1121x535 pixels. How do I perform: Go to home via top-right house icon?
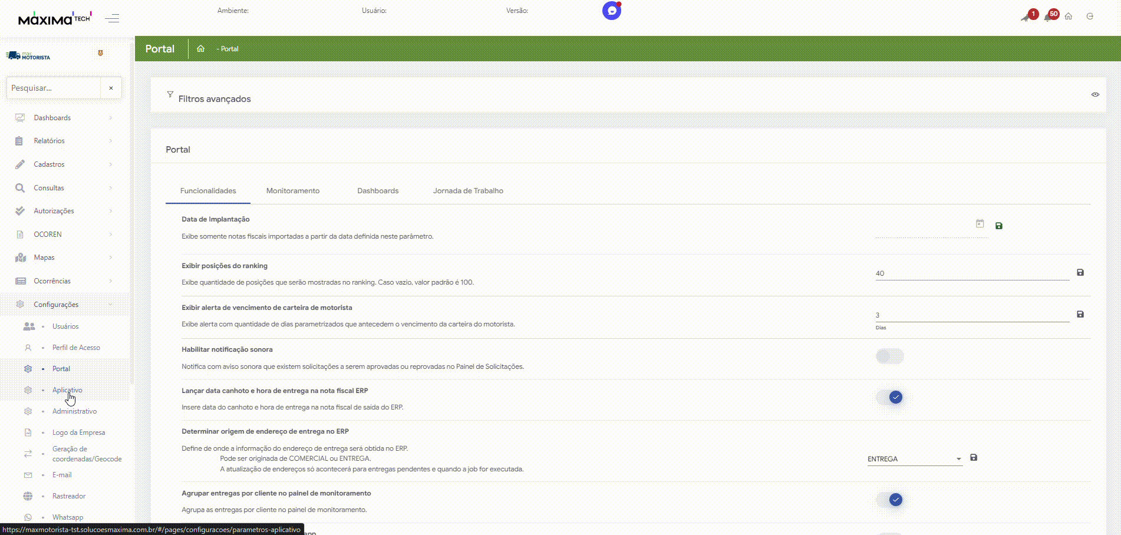(1069, 16)
